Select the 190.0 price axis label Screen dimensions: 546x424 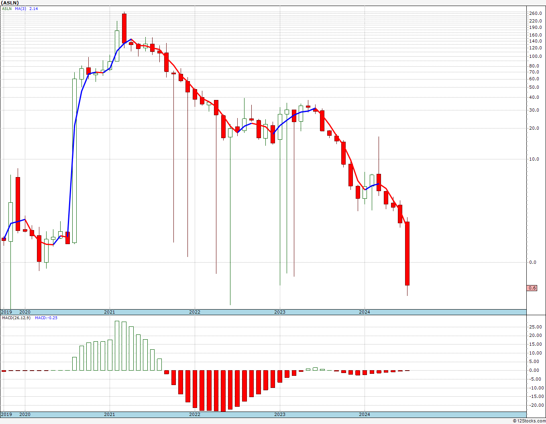point(535,27)
